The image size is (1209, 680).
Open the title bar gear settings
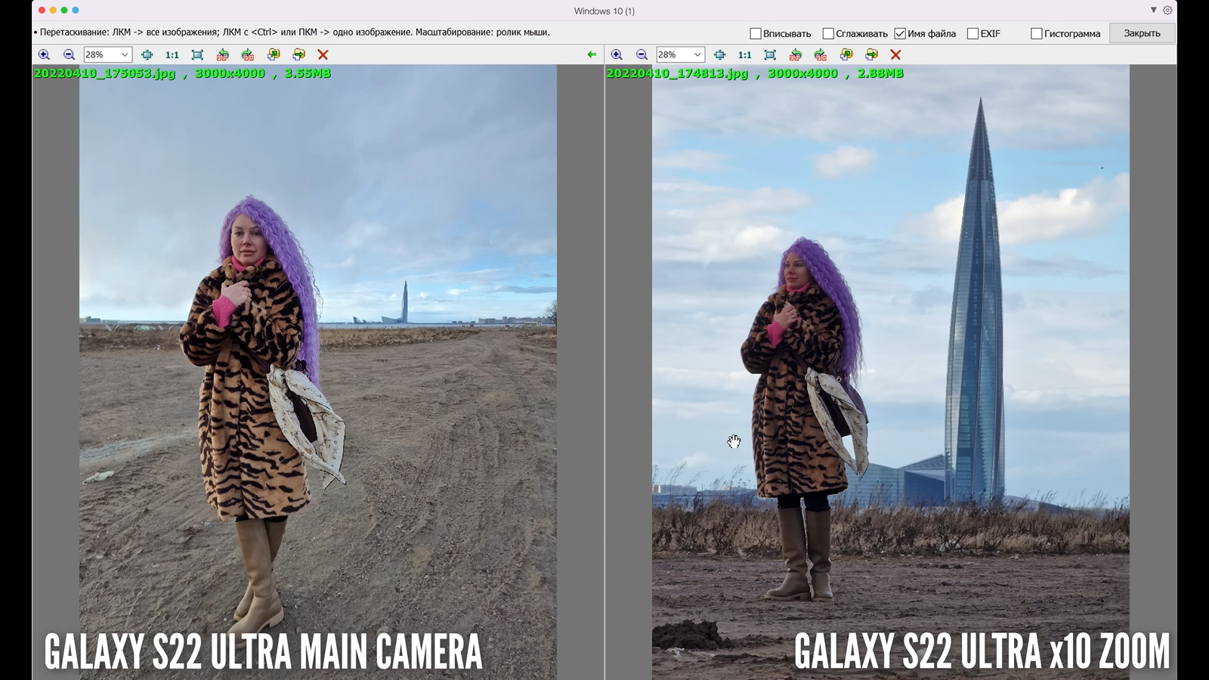click(x=1167, y=11)
